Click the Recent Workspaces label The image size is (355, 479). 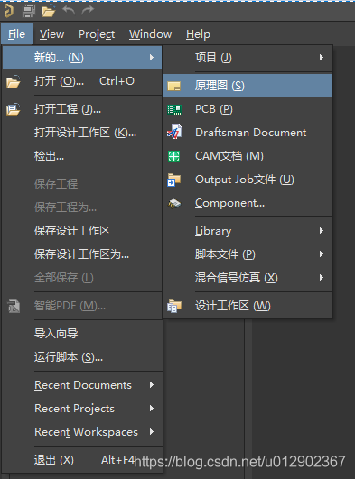click(x=86, y=432)
